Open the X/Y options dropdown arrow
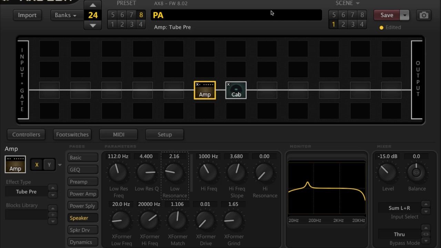Viewport: 441px width, 248px height. pos(60,165)
